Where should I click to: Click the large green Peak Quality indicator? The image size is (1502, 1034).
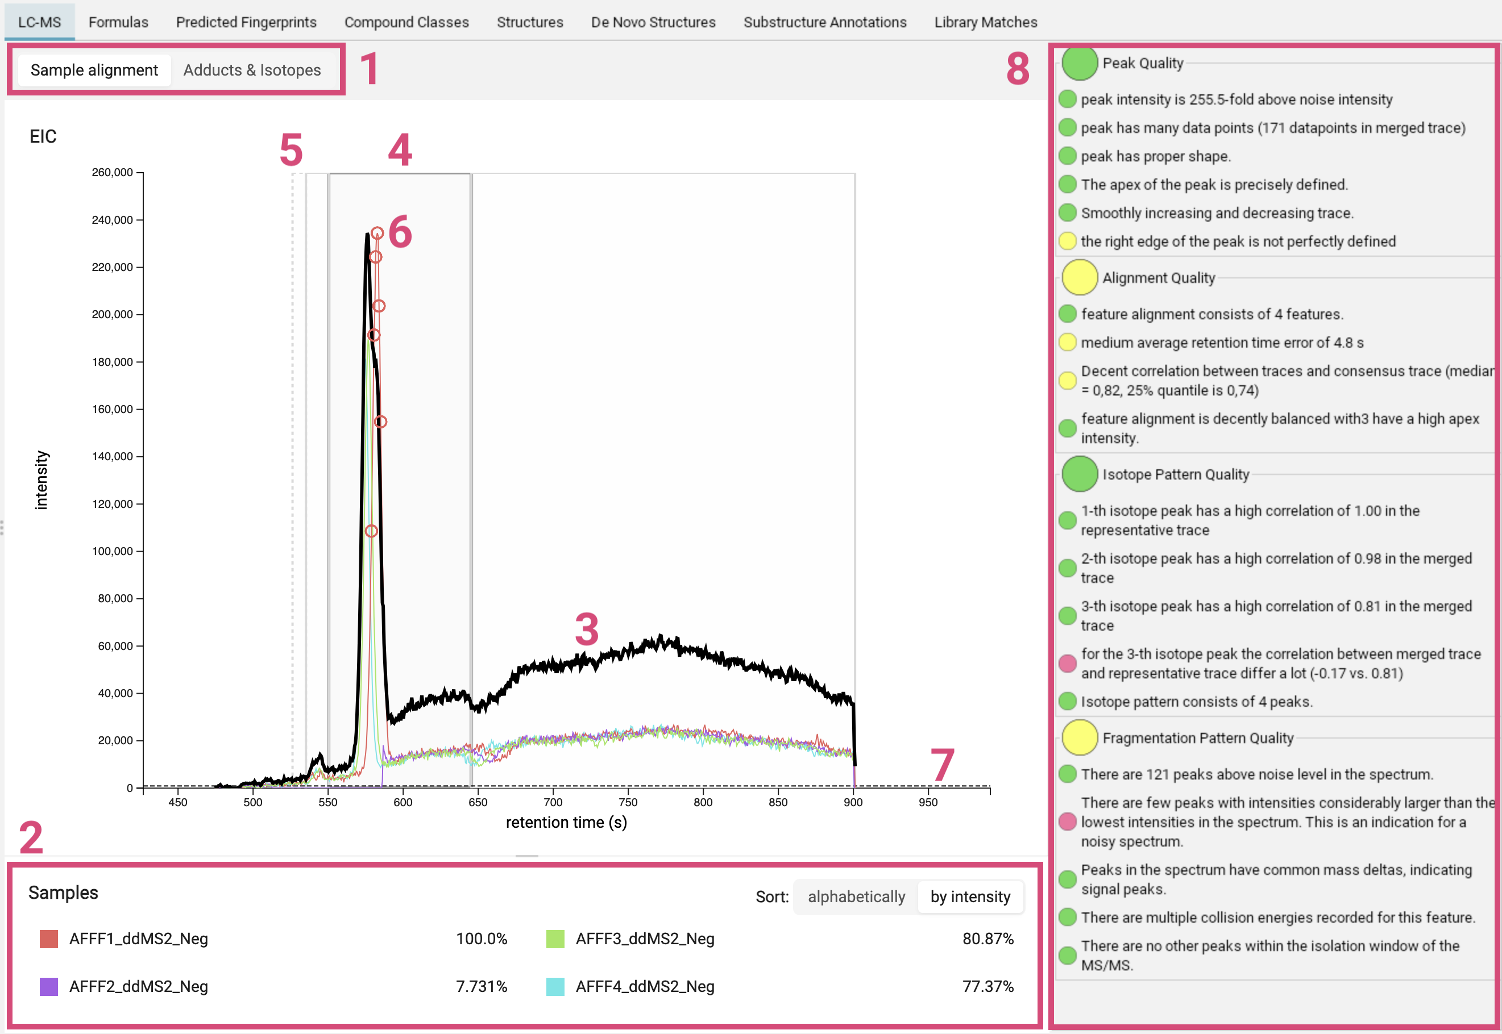(x=1080, y=63)
